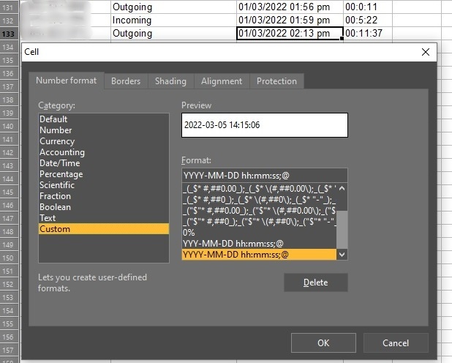Open the Shading tab
This screenshot has width=452, height=363.
tap(170, 81)
